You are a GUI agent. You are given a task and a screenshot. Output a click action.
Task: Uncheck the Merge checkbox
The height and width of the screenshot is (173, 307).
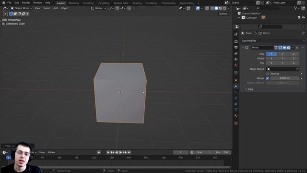pyautogui.click(x=268, y=78)
